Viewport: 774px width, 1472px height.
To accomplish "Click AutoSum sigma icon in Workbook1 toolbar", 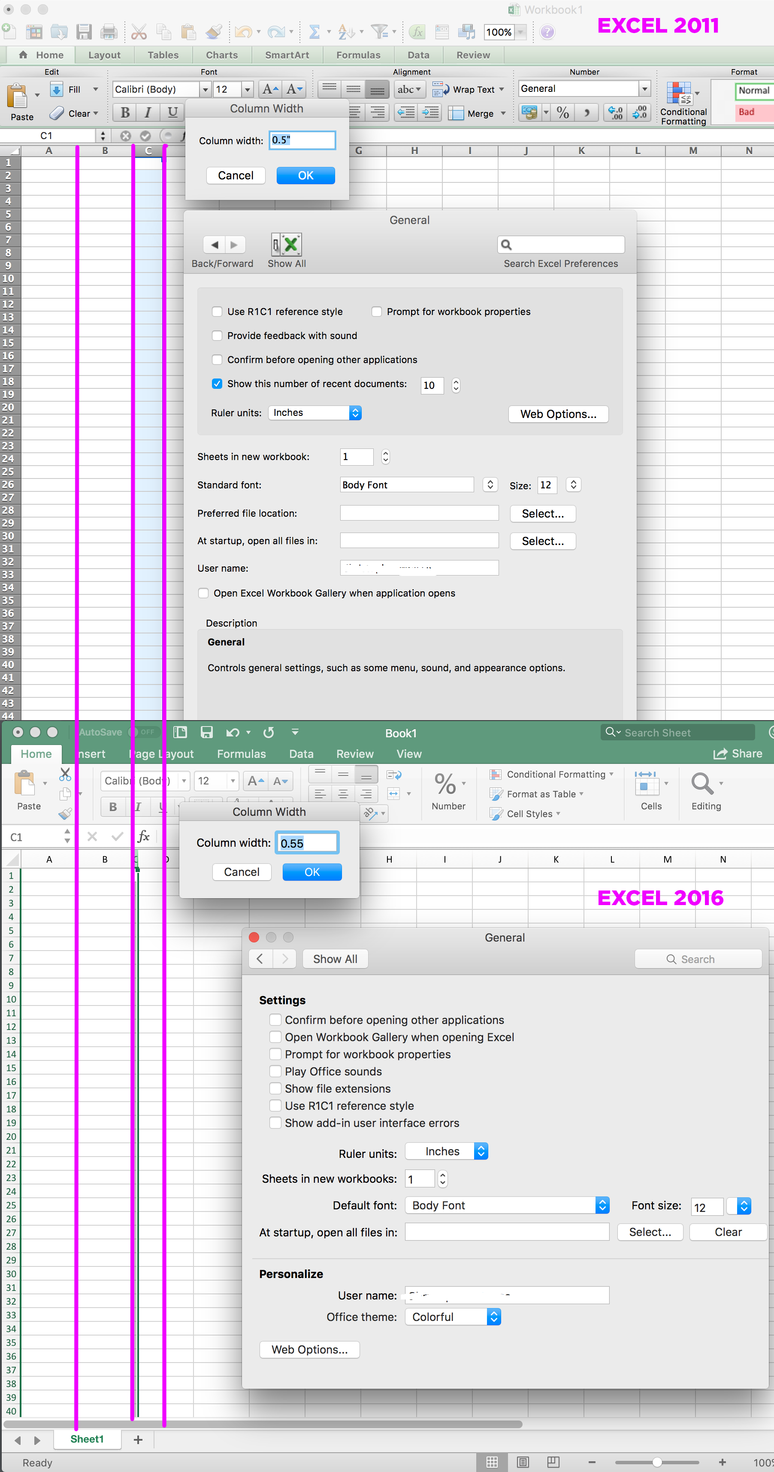I will click(x=314, y=32).
